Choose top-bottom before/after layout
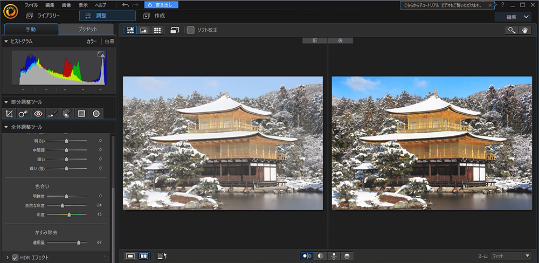 [334, 256]
